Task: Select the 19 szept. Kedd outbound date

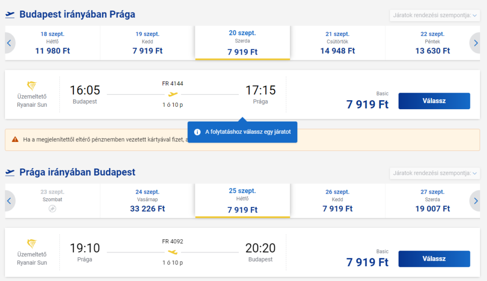Action: [147, 43]
